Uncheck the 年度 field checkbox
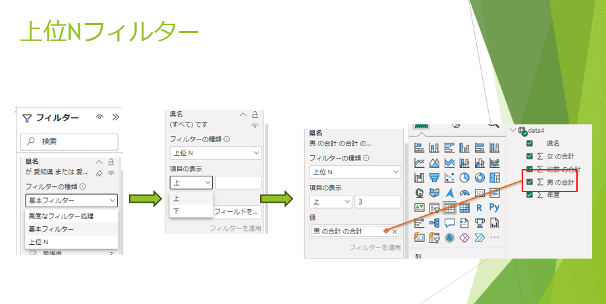The image size is (606, 304). point(530,195)
